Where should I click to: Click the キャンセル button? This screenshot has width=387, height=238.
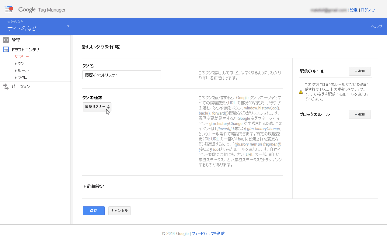(120, 211)
